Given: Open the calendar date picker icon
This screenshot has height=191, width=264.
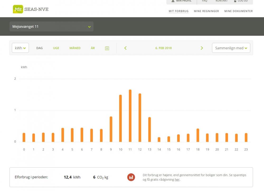Looking at the screenshot, I should (x=107, y=48).
